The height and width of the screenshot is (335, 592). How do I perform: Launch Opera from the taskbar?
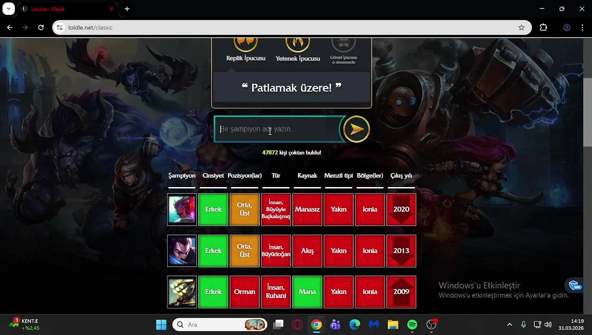pos(297,325)
